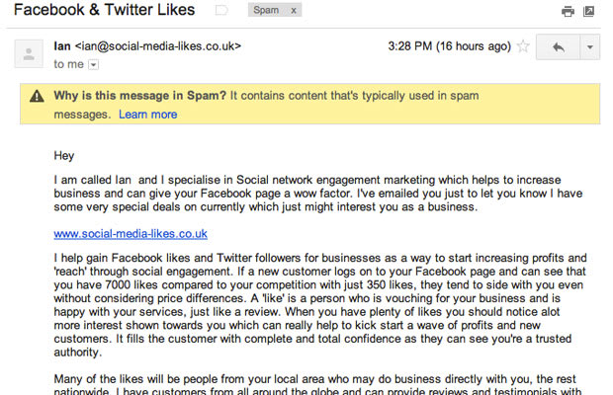Click the Spam label tag
Image resolution: width=613 pixels, height=395 pixels.
(266, 10)
